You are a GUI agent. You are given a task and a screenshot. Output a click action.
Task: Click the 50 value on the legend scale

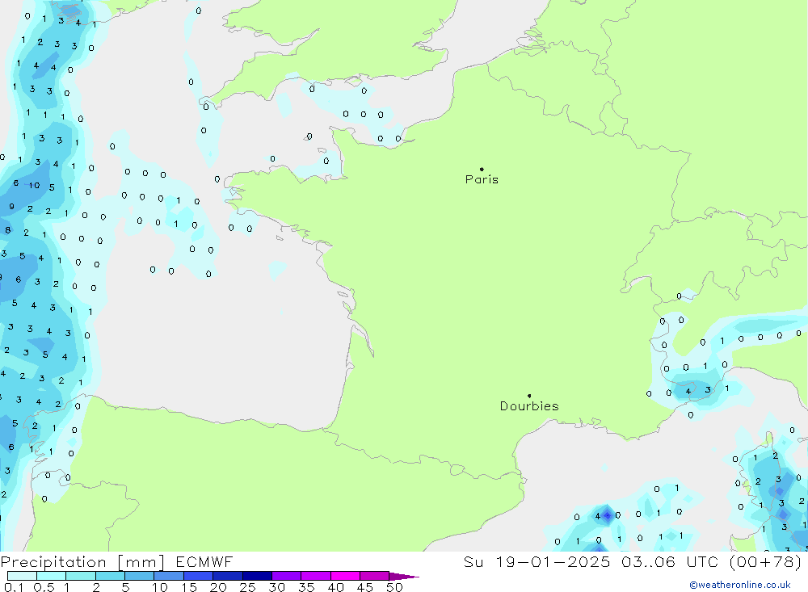tap(393, 587)
